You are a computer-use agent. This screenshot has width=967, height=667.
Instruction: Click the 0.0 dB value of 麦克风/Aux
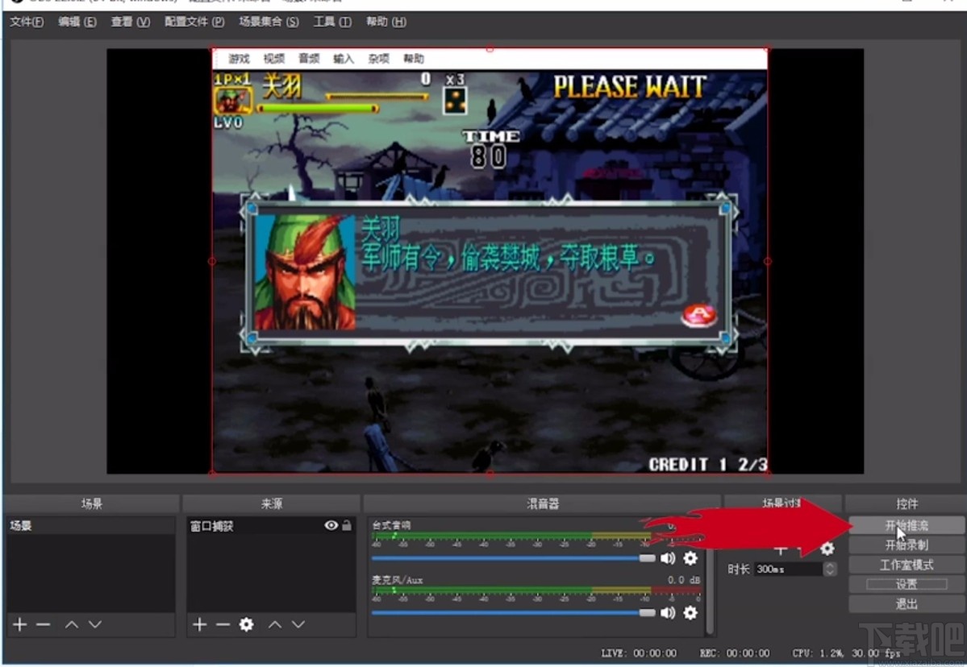tap(684, 579)
